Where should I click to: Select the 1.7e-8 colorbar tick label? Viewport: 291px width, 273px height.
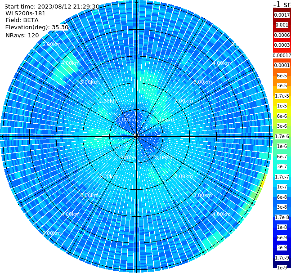coord(282,217)
